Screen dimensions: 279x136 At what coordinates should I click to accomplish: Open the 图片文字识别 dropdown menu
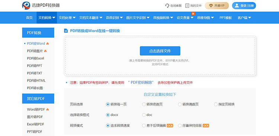138,18
